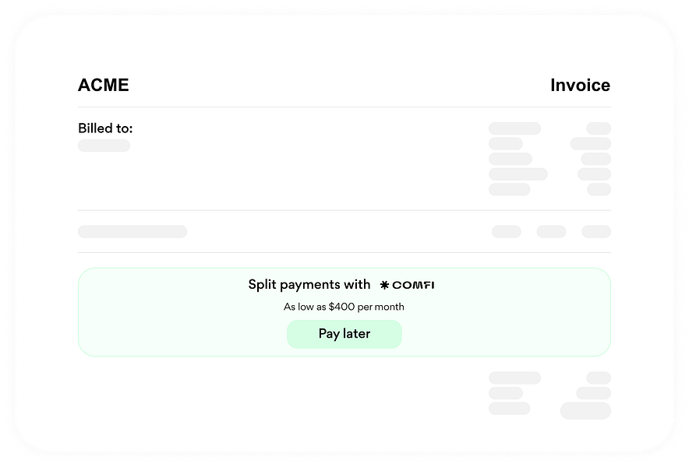Select the "Billed to:" label
Image resolution: width=689 pixels, height=467 pixels.
click(105, 128)
